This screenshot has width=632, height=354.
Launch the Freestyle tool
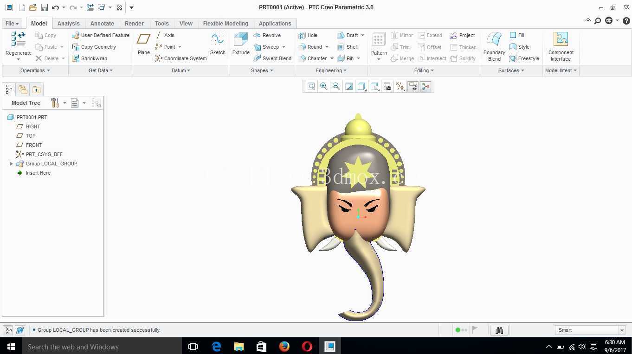524,58
